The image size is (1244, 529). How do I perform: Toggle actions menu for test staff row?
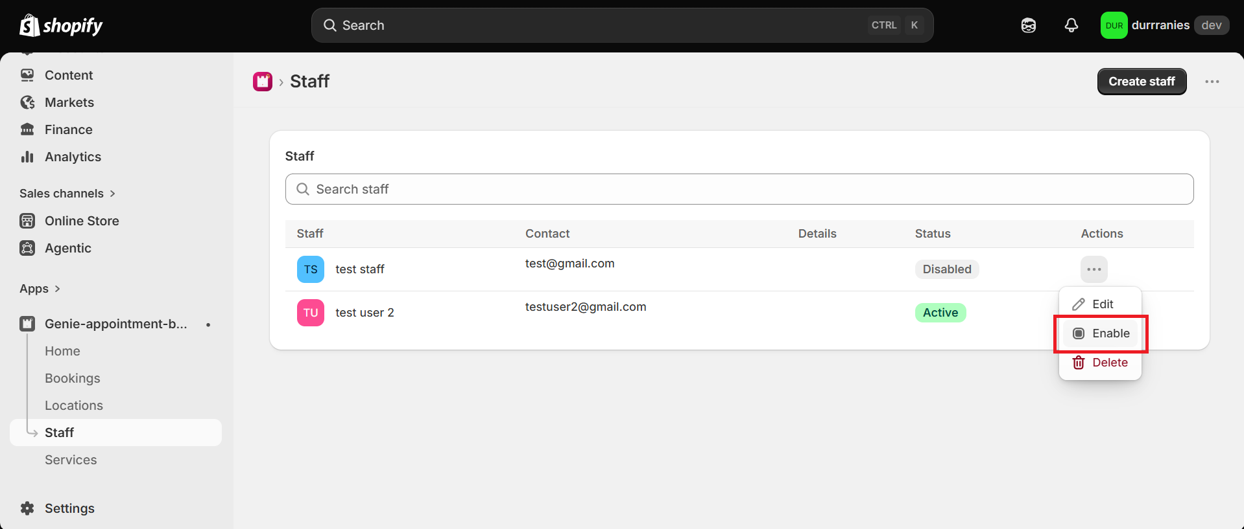(x=1094, y=269)
